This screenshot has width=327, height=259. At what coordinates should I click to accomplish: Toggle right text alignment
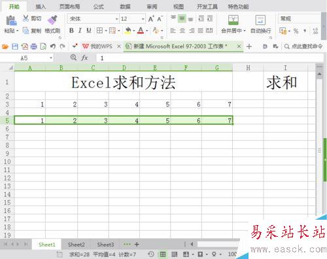pos(192,31)
